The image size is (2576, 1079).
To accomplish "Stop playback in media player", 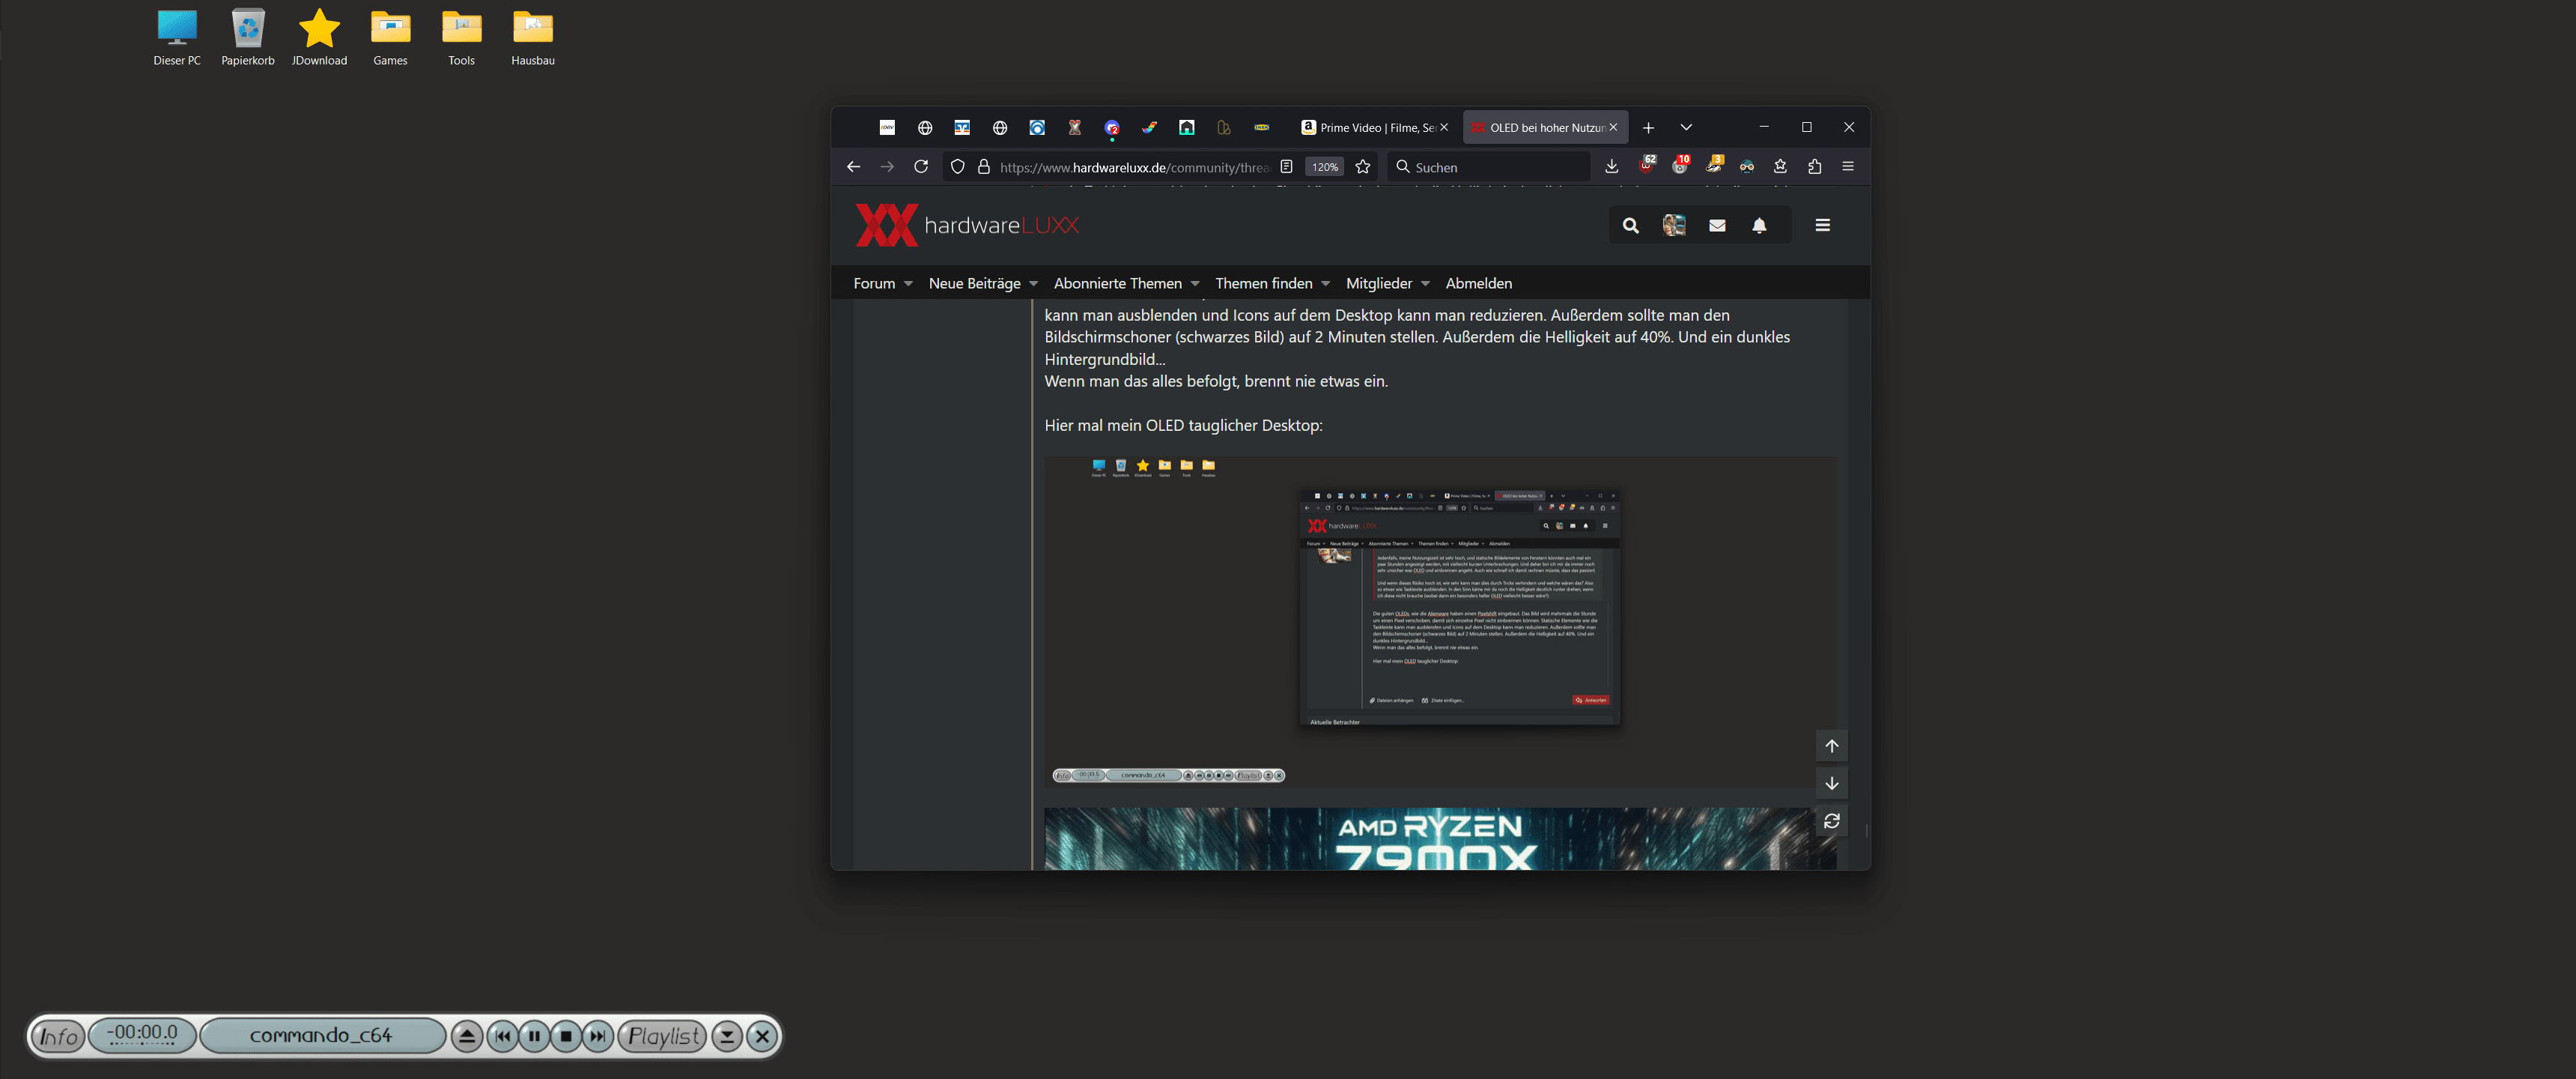I will [x=566, y=1036].
